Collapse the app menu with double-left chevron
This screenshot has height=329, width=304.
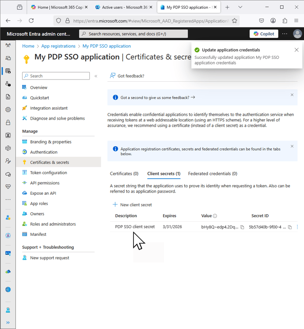[96, 76]
